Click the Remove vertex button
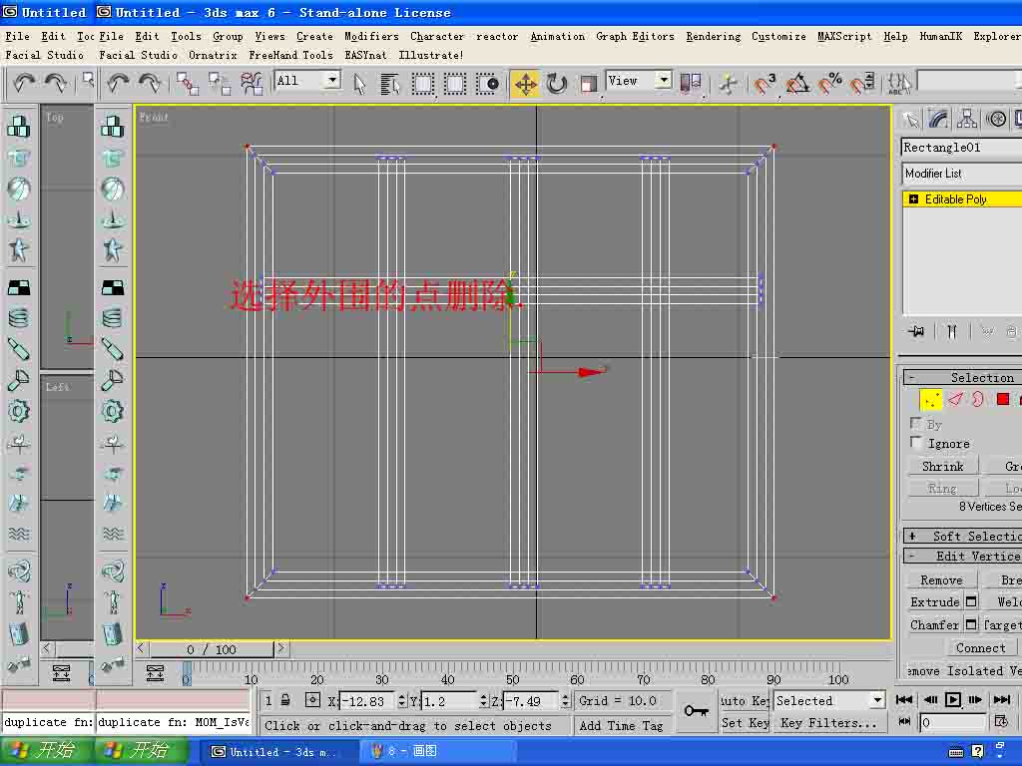The width and height of the screenshot is (1022, 766). click(941, 579)
